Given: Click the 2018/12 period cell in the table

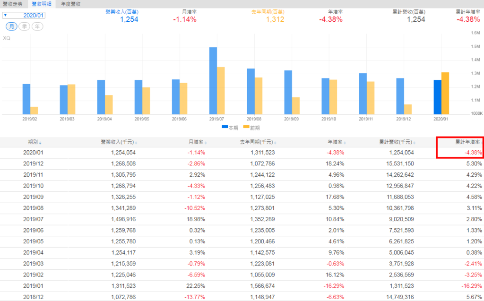Looking at the screenshot, I should [x=34, y=297].
